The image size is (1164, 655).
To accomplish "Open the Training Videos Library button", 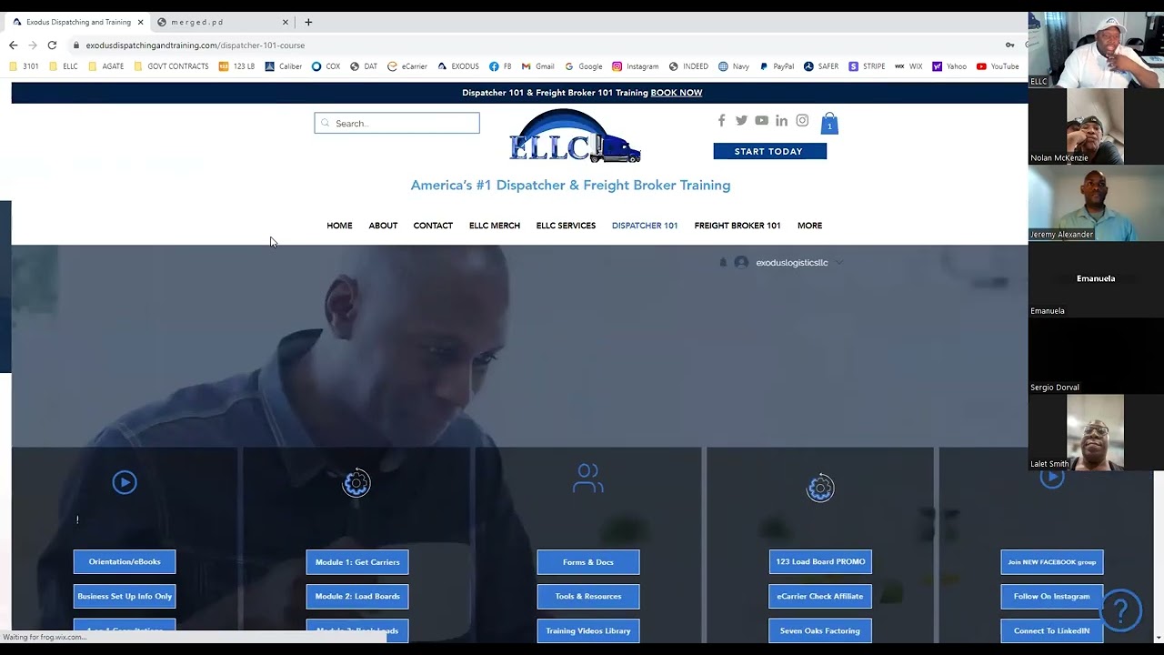I will (588, 630).
